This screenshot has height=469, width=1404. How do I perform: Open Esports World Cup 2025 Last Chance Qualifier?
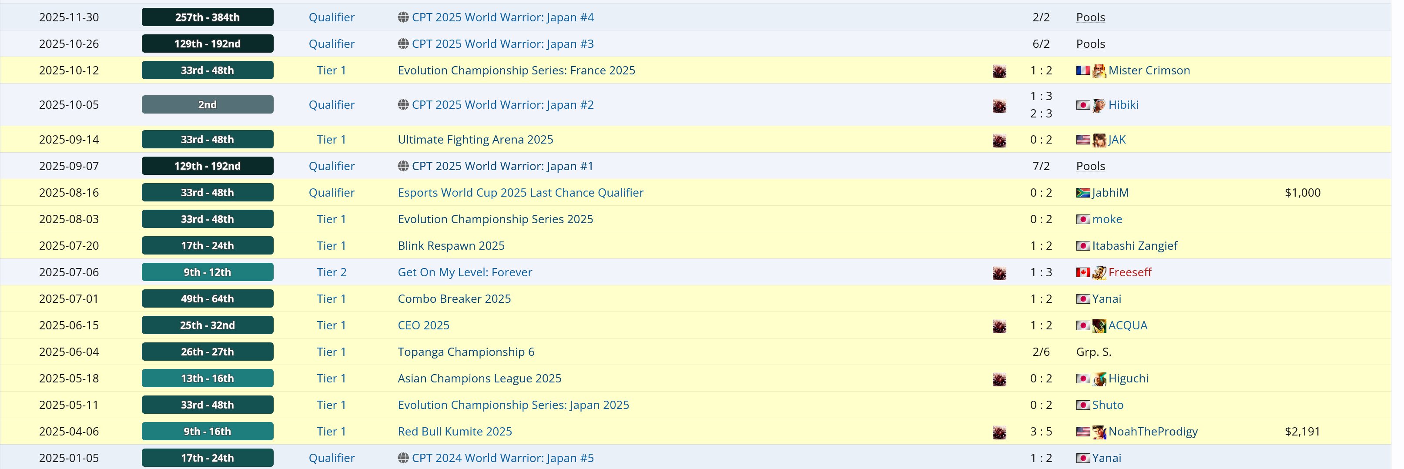pyautogui.click(x=520, y=193)
